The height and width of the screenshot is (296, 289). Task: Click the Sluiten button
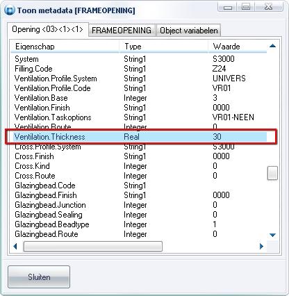39,277
